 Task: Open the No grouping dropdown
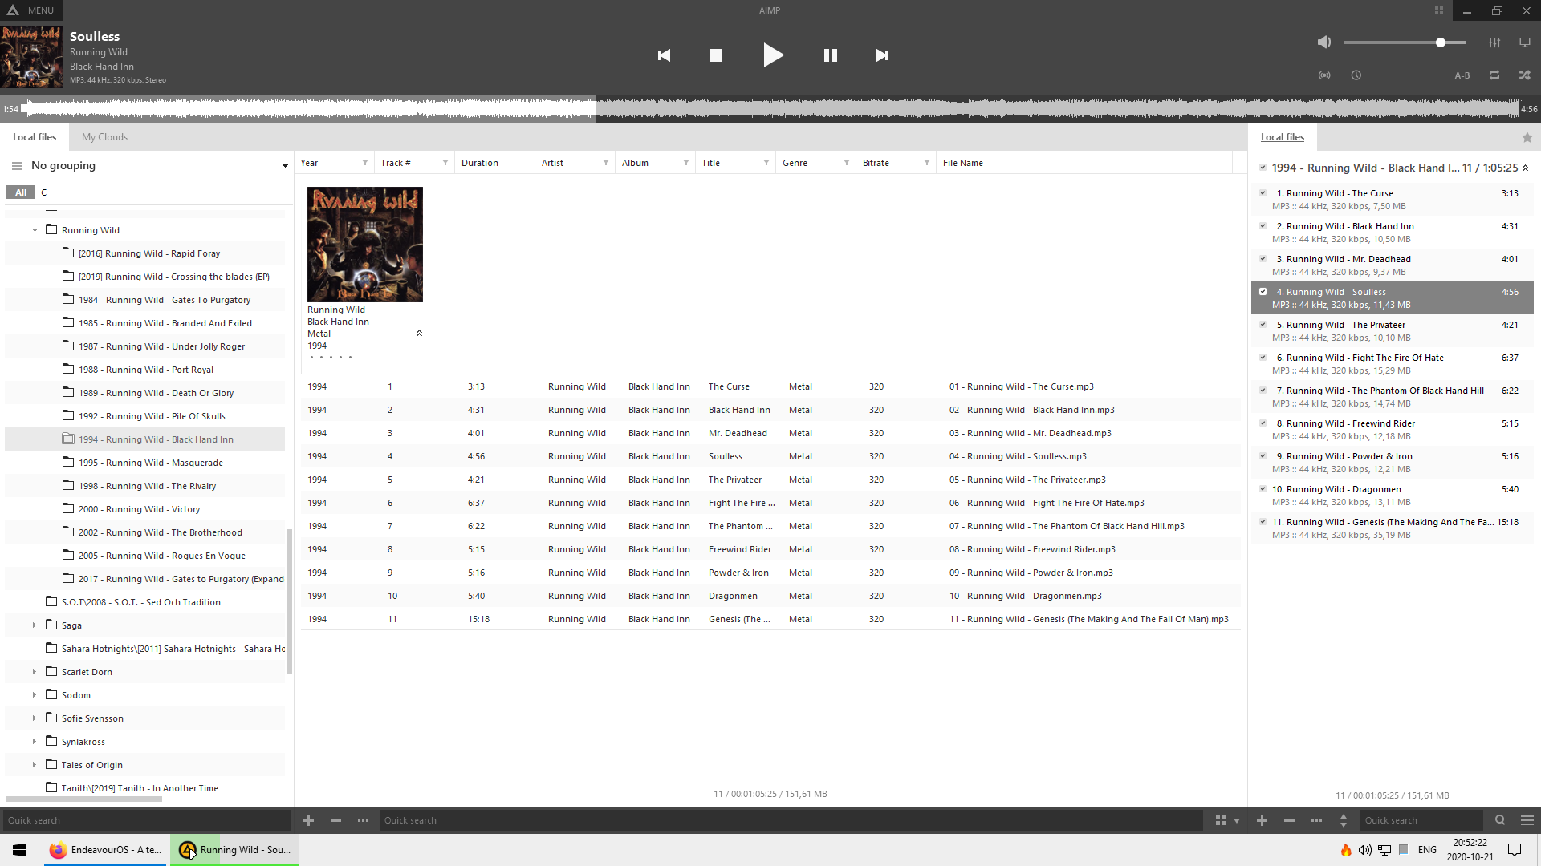pyautogui.click(x=285, y=166)
